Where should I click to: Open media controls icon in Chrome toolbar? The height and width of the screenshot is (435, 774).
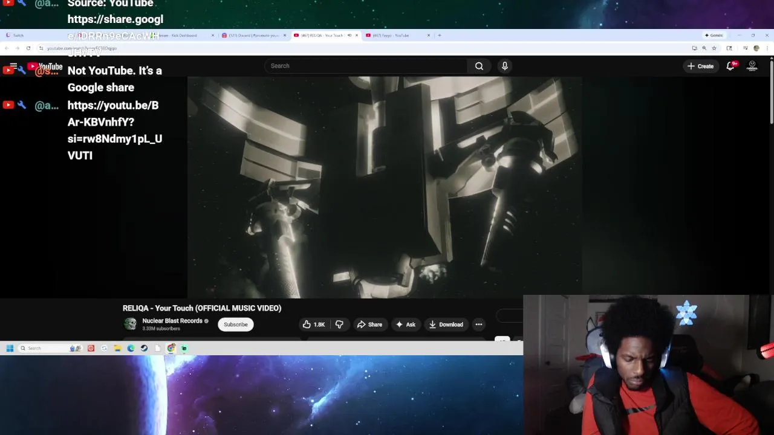tap(746, 48)
